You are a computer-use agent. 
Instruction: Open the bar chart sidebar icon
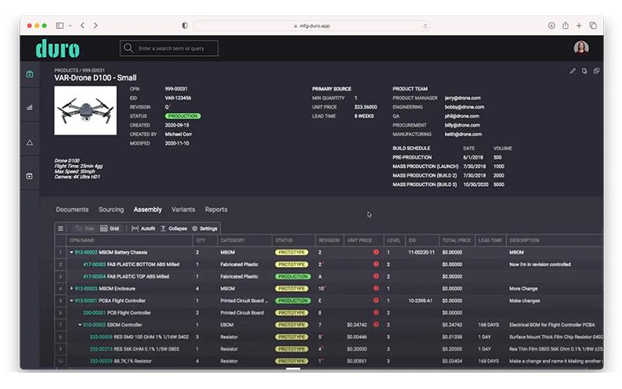tap(30, 107)
